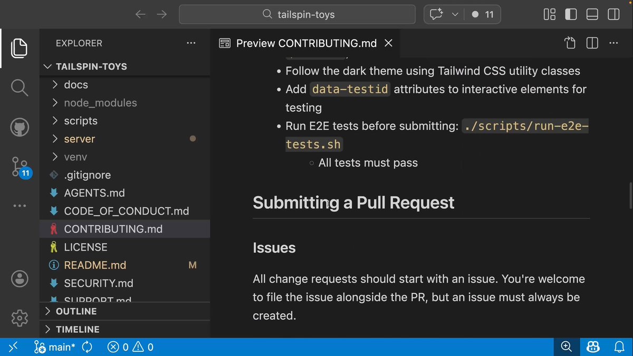Screen dimensions: 633x356
Task: Open the Search view in the activity bar
Action: pos(20,88)
